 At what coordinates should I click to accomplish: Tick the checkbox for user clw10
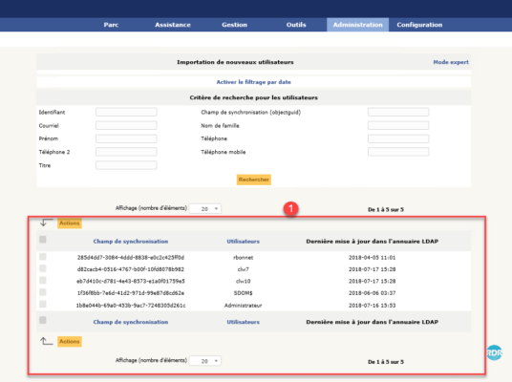pyautogui.click(x=42, y=280)
